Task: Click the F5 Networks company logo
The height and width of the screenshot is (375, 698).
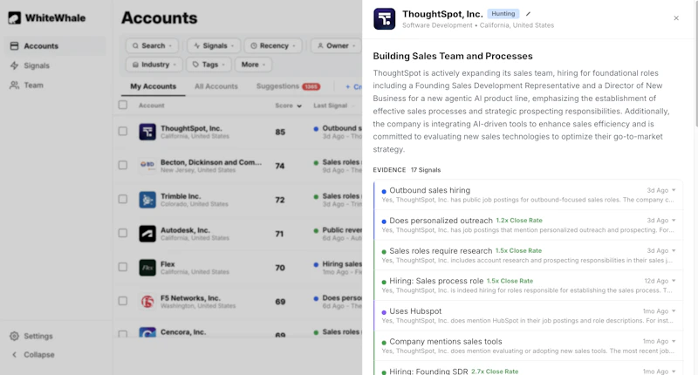Action: 147,302
